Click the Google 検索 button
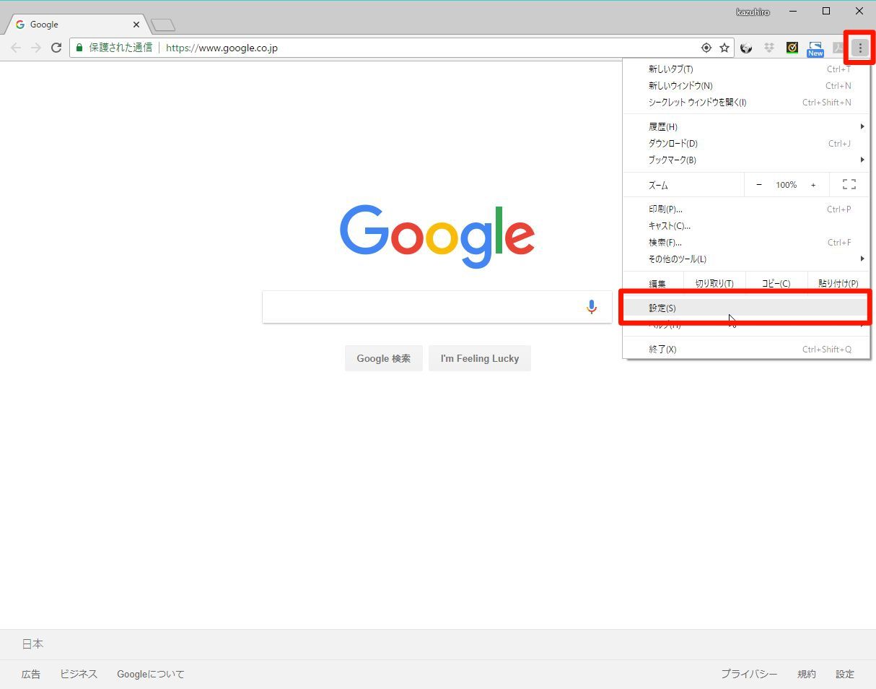This screenshot has height=689, width=876. coord(384,358)
